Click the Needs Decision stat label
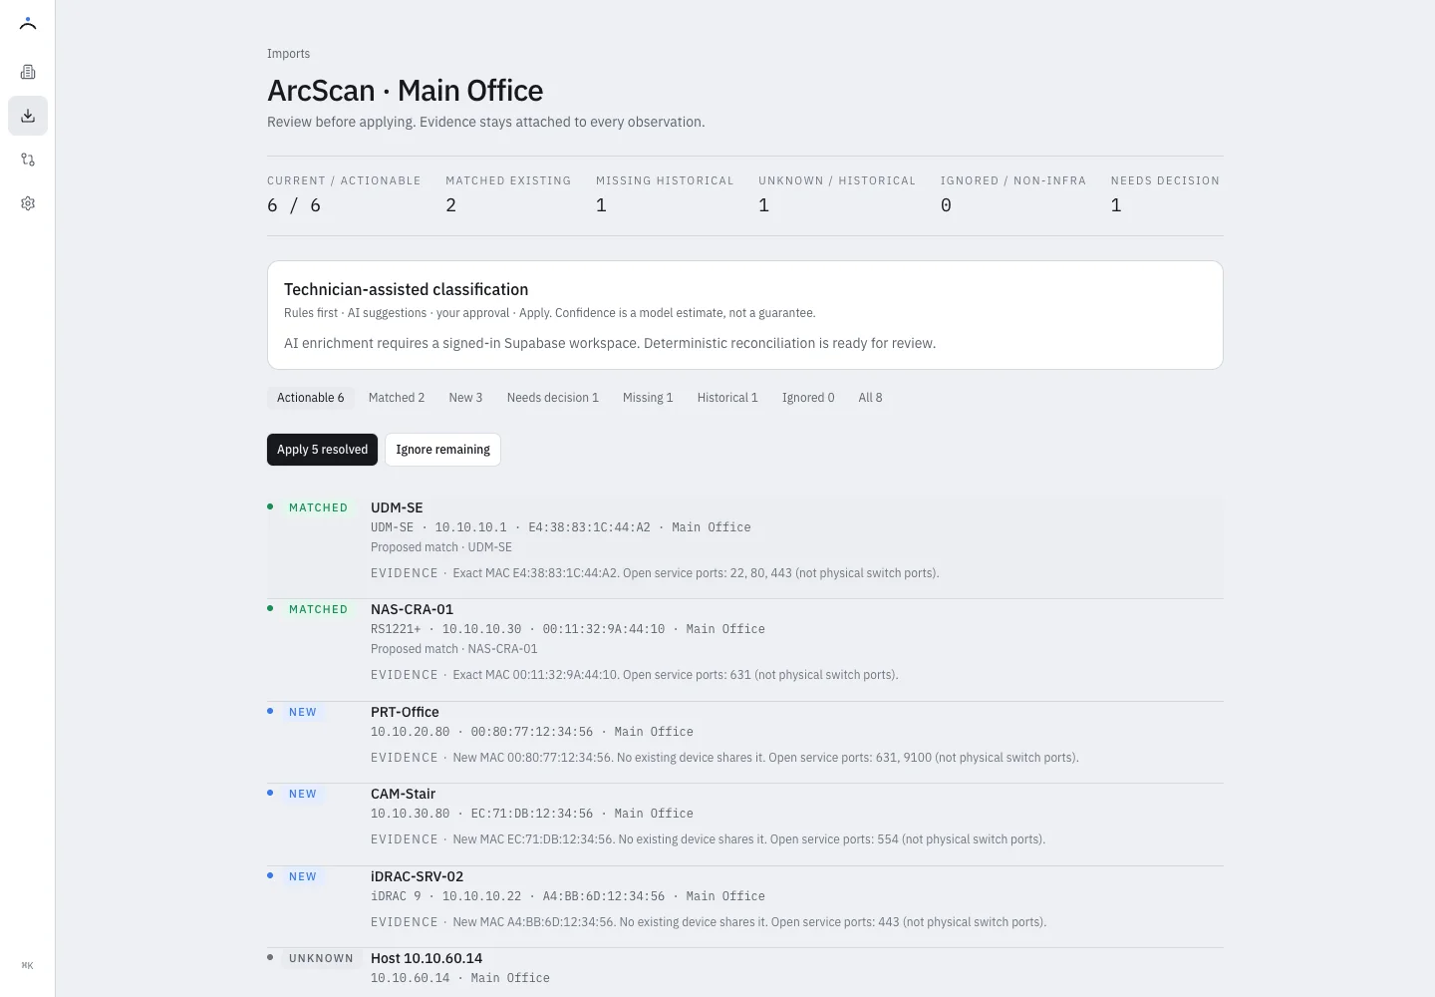 1165,180
